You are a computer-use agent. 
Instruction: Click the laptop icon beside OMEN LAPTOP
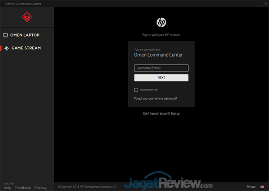pos(6,35)
